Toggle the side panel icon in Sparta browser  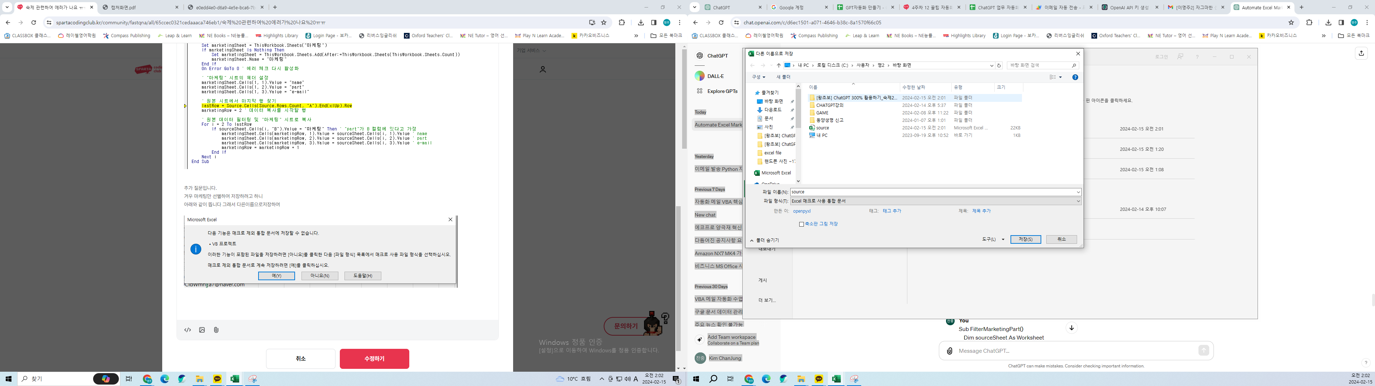(654, 23)
